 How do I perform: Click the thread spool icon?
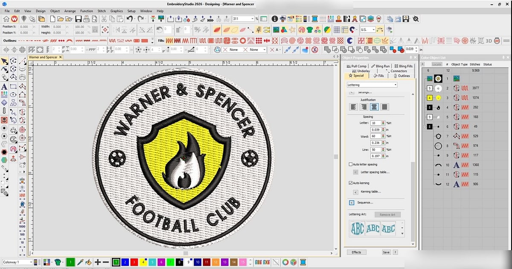314,19
